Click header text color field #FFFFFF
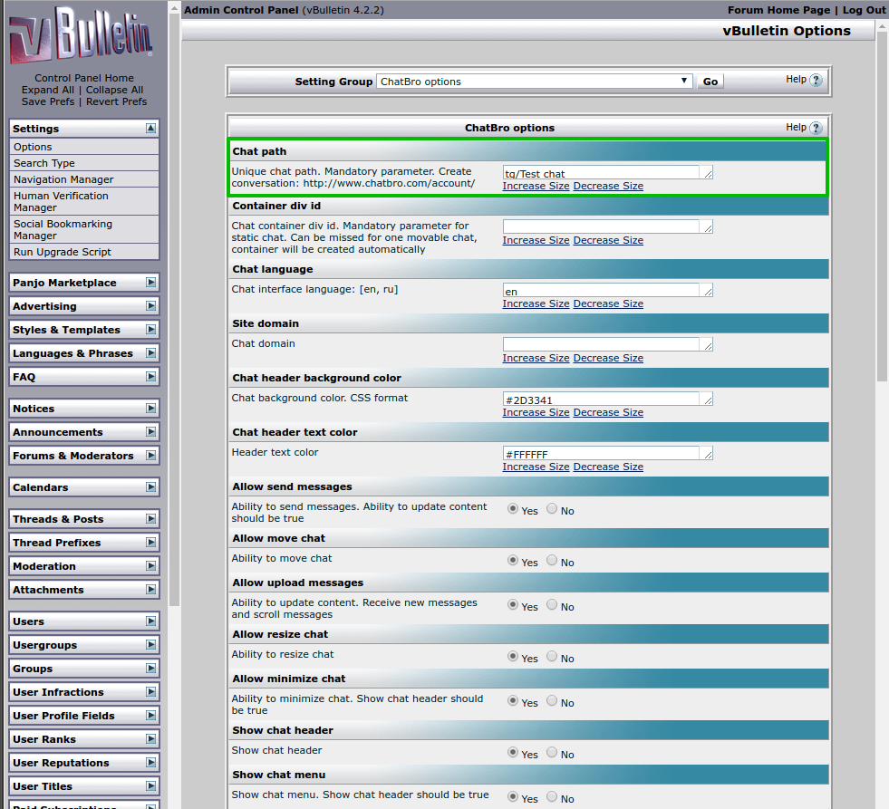Viewport: 889px width, 809px height. click(x=607, y=454)
